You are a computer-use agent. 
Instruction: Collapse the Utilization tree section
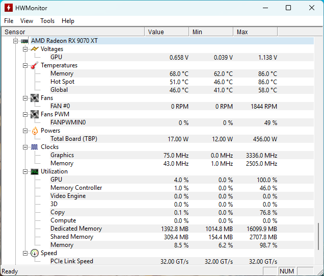25,171
